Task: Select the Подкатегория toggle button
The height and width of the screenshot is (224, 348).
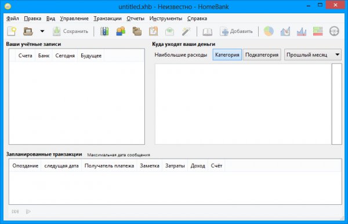Action: pyautogui.click(x=262, y=55)
